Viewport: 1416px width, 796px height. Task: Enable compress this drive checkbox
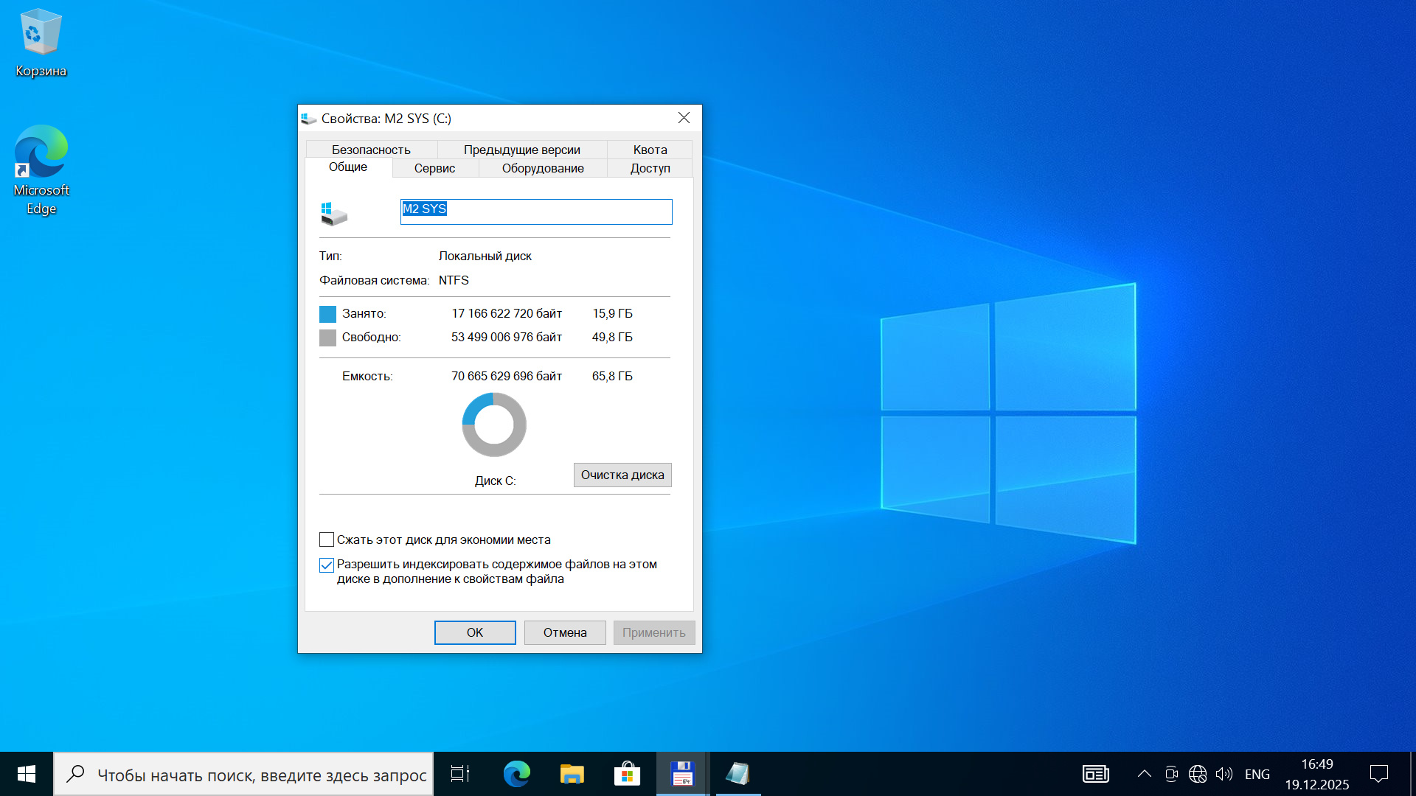327,540
